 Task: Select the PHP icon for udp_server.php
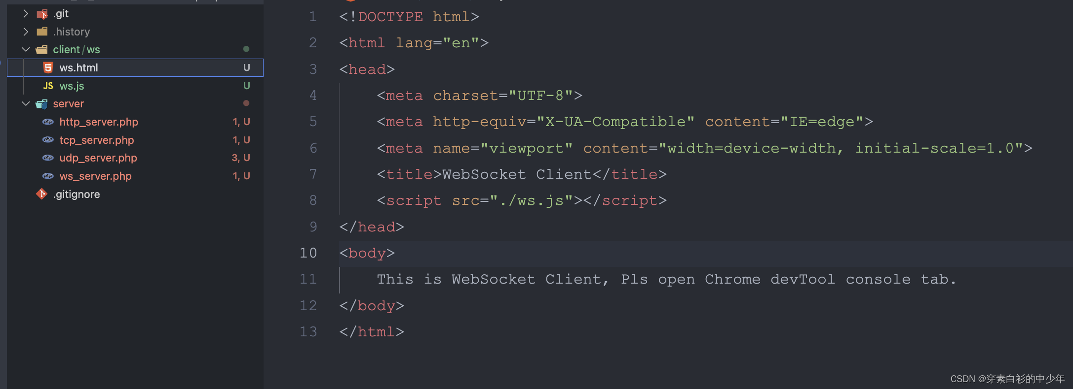47,158
